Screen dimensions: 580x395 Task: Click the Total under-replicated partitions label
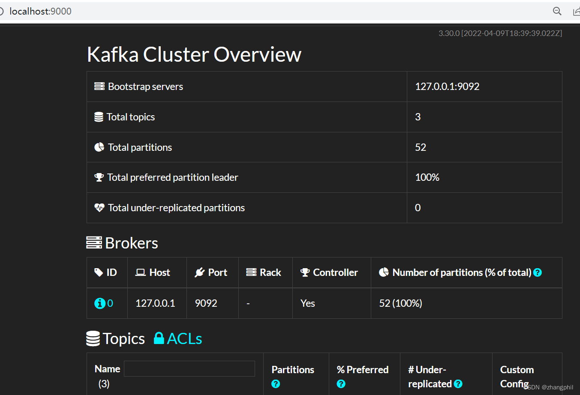(176, 208)
